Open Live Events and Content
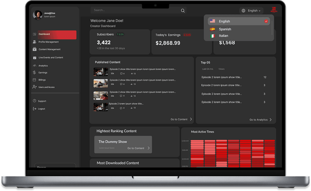Screen dimensions: 311x191 click(x=51, y=58)
